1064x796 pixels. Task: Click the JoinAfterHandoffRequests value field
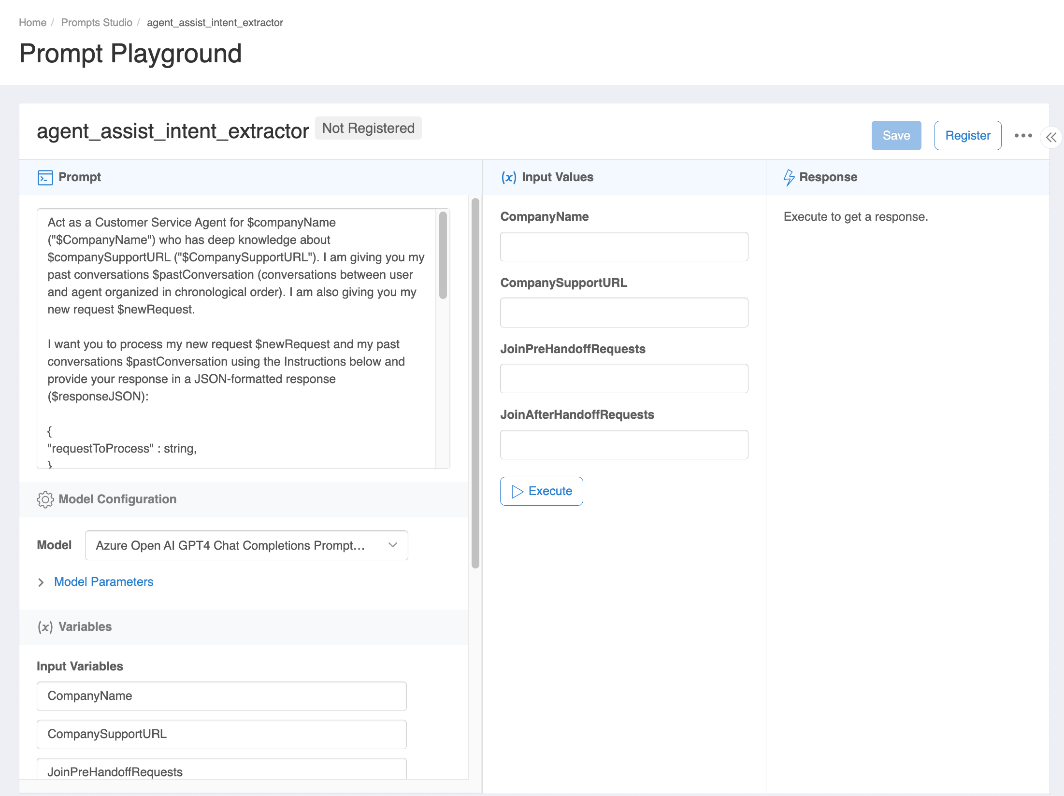(624, 445)
